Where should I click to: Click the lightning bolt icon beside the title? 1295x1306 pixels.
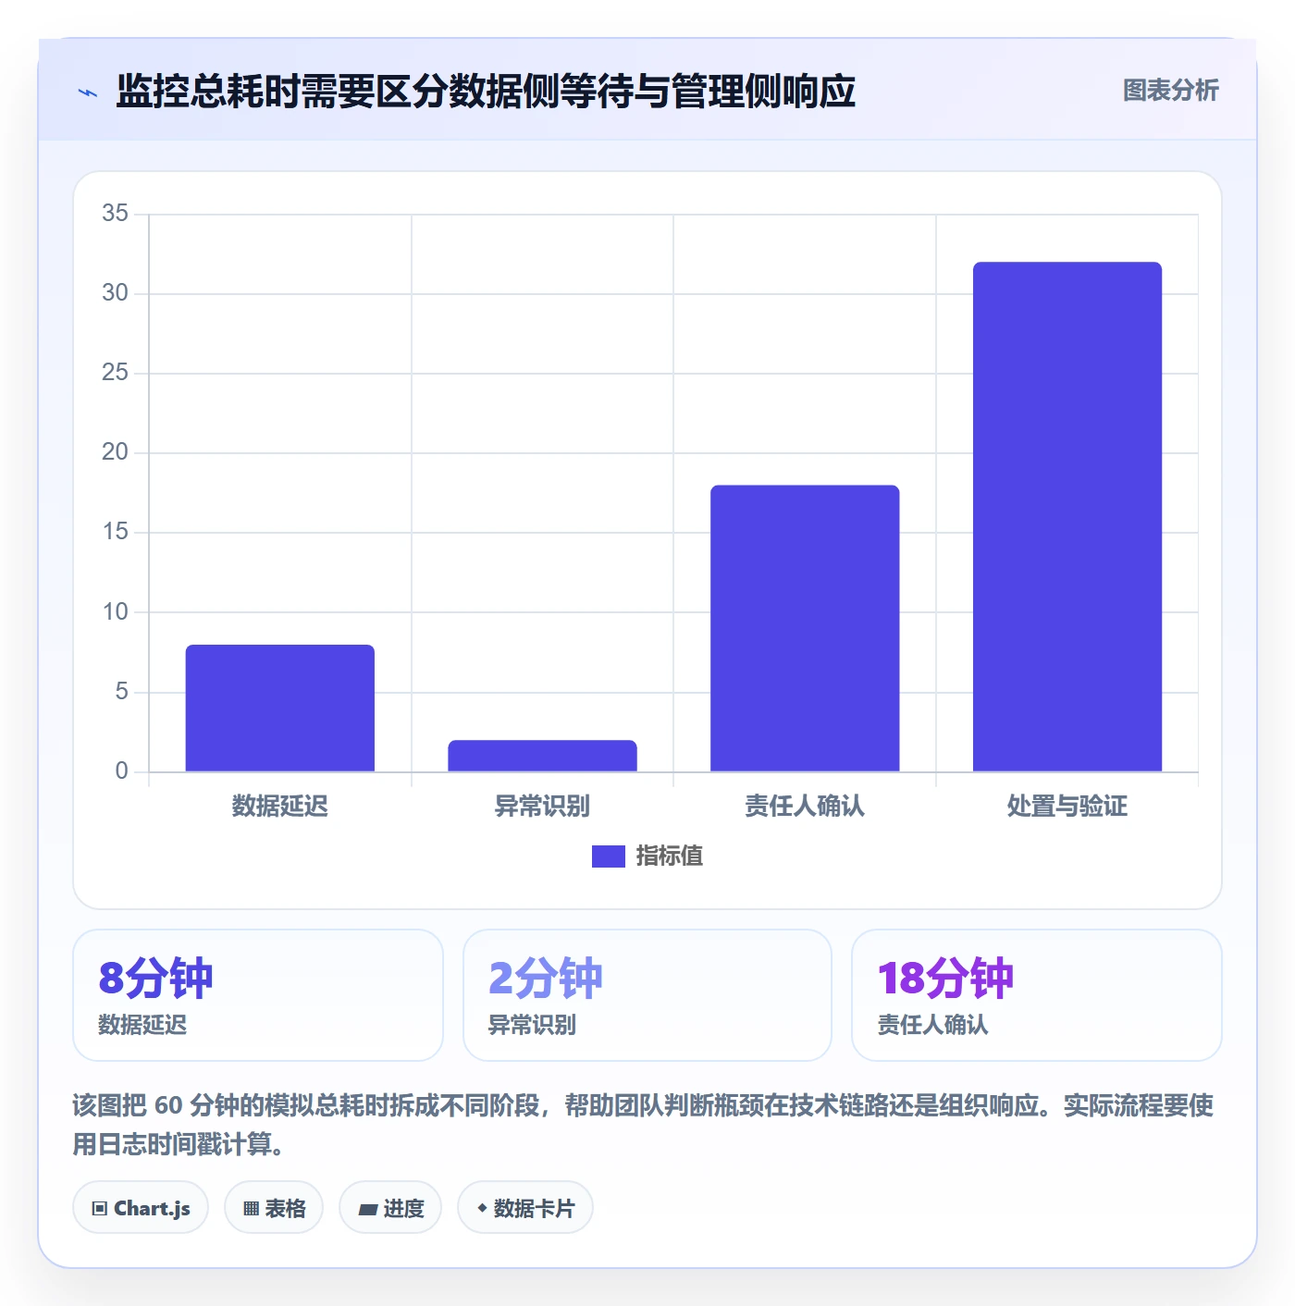click(x=88, y=92)
